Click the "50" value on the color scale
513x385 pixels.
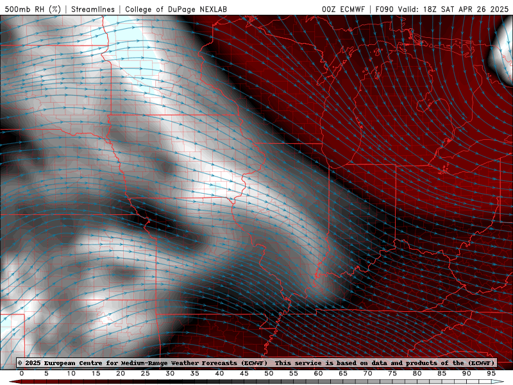pos(269,373)
